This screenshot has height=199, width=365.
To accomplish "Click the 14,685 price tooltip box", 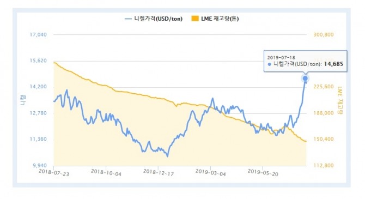I will 305,61.
